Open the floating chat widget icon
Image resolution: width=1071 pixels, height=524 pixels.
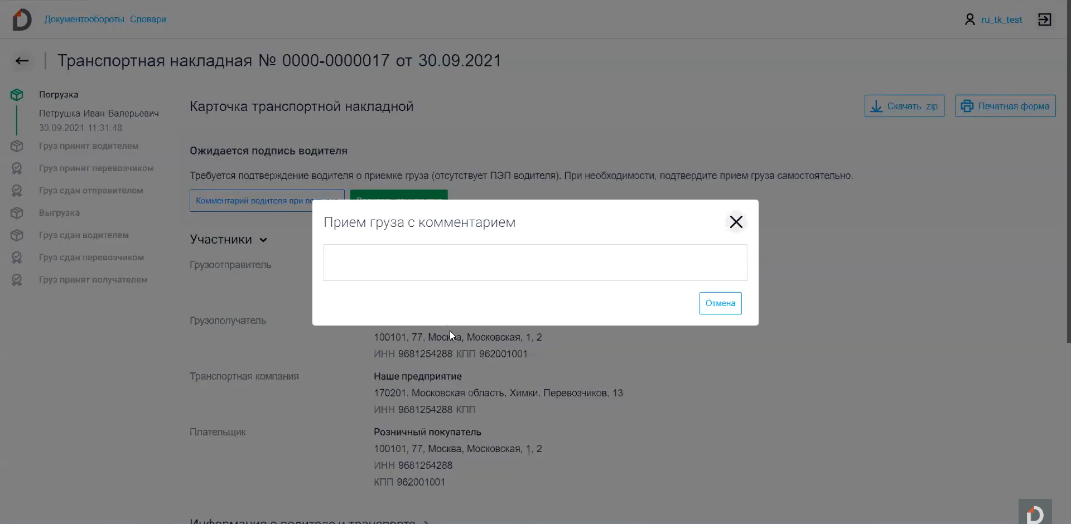(x=1035, y=513)
